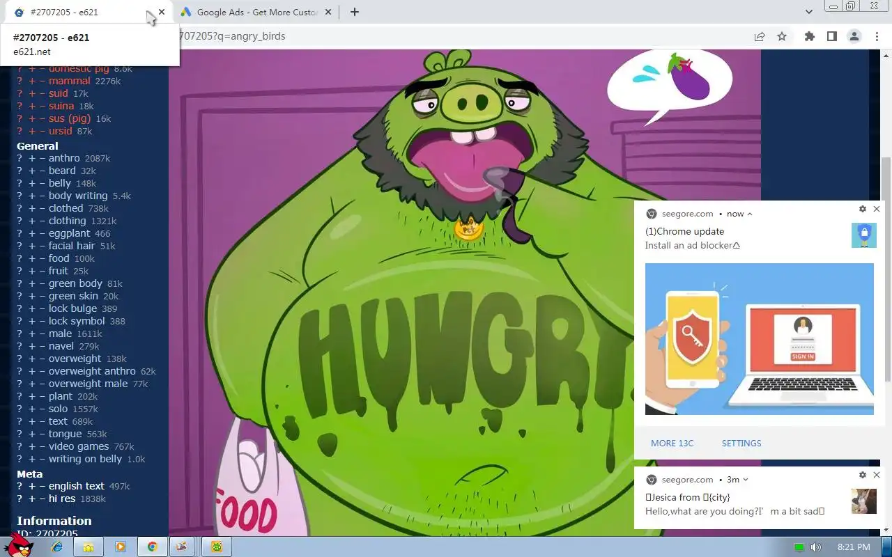Open the tab search chevron

pos(808,12)
